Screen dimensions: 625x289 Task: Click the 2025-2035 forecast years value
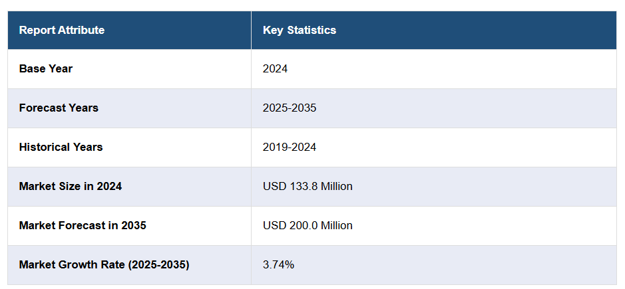290,108
